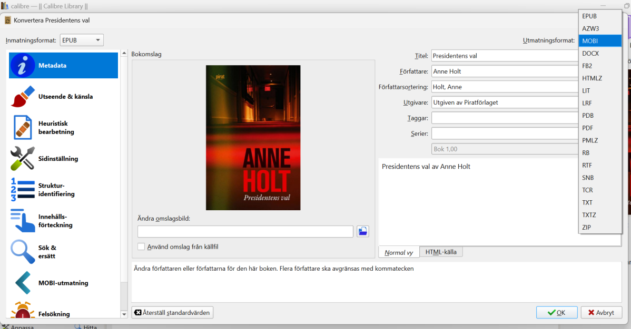Click the empty Serier field
Screen dimensions: 631x329
pyautogui.click(x=505, y=133)
